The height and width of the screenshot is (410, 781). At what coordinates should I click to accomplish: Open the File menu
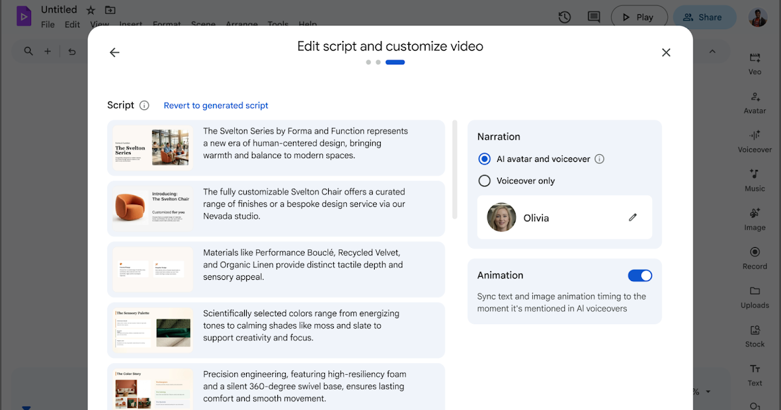pos(48,25)
